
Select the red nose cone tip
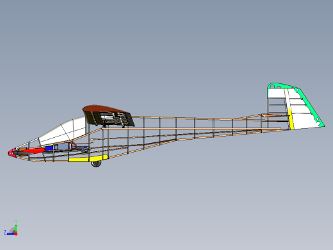point(12,153)
